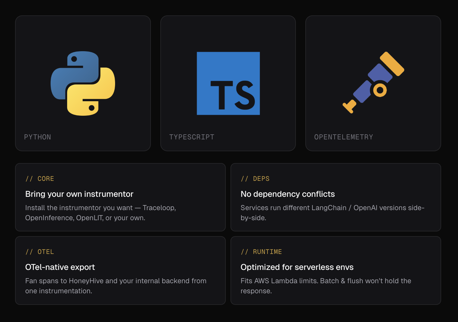Click the 'Install the instrumentor you want' description
458x322 pixels.
[101, 213]
